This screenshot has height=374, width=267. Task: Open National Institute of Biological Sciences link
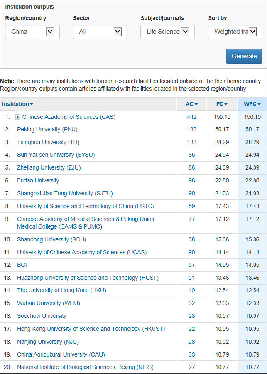85,367
